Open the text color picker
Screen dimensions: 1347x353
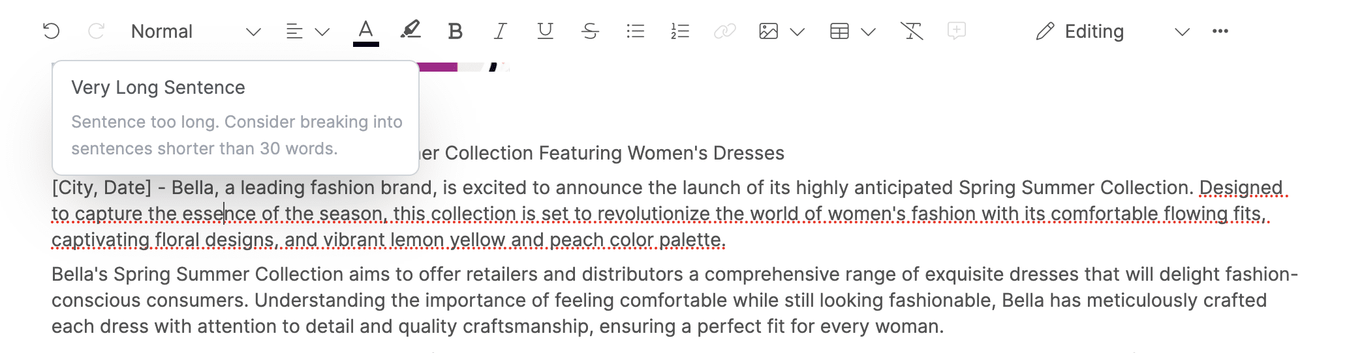366,32
